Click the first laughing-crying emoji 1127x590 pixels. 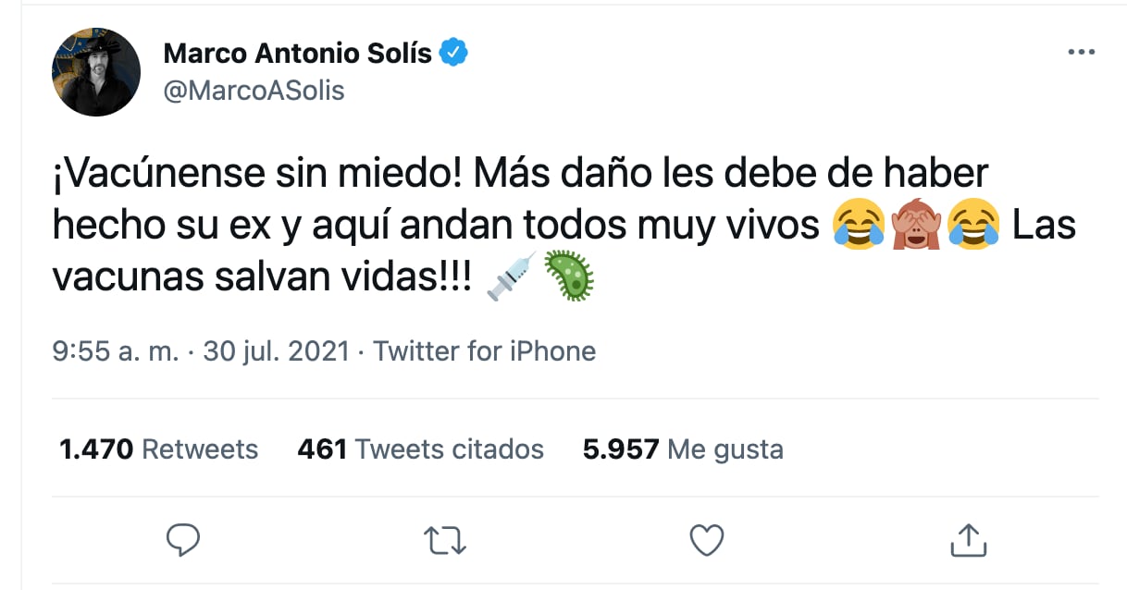857,227
